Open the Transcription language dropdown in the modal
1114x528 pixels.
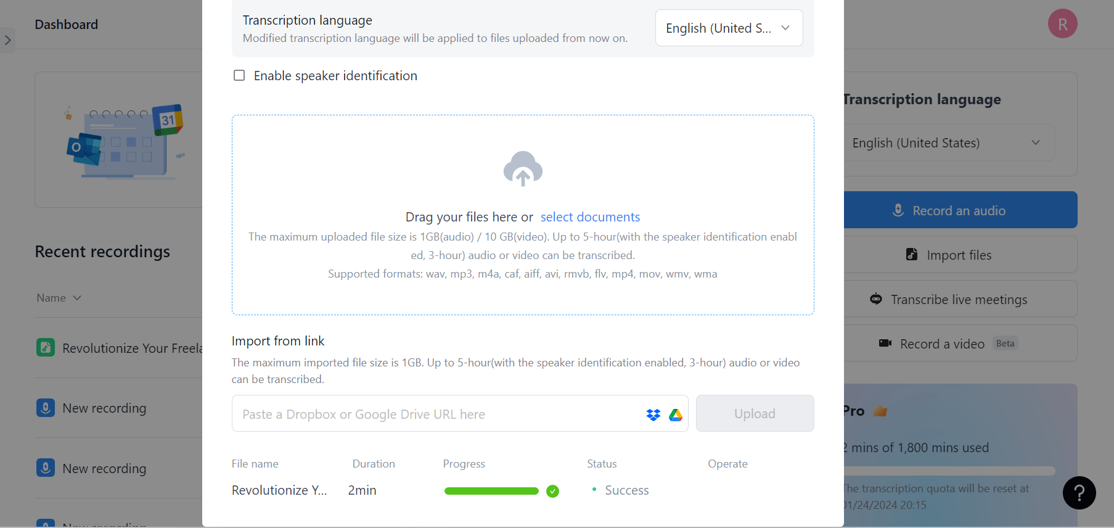[x=729, y=28]
